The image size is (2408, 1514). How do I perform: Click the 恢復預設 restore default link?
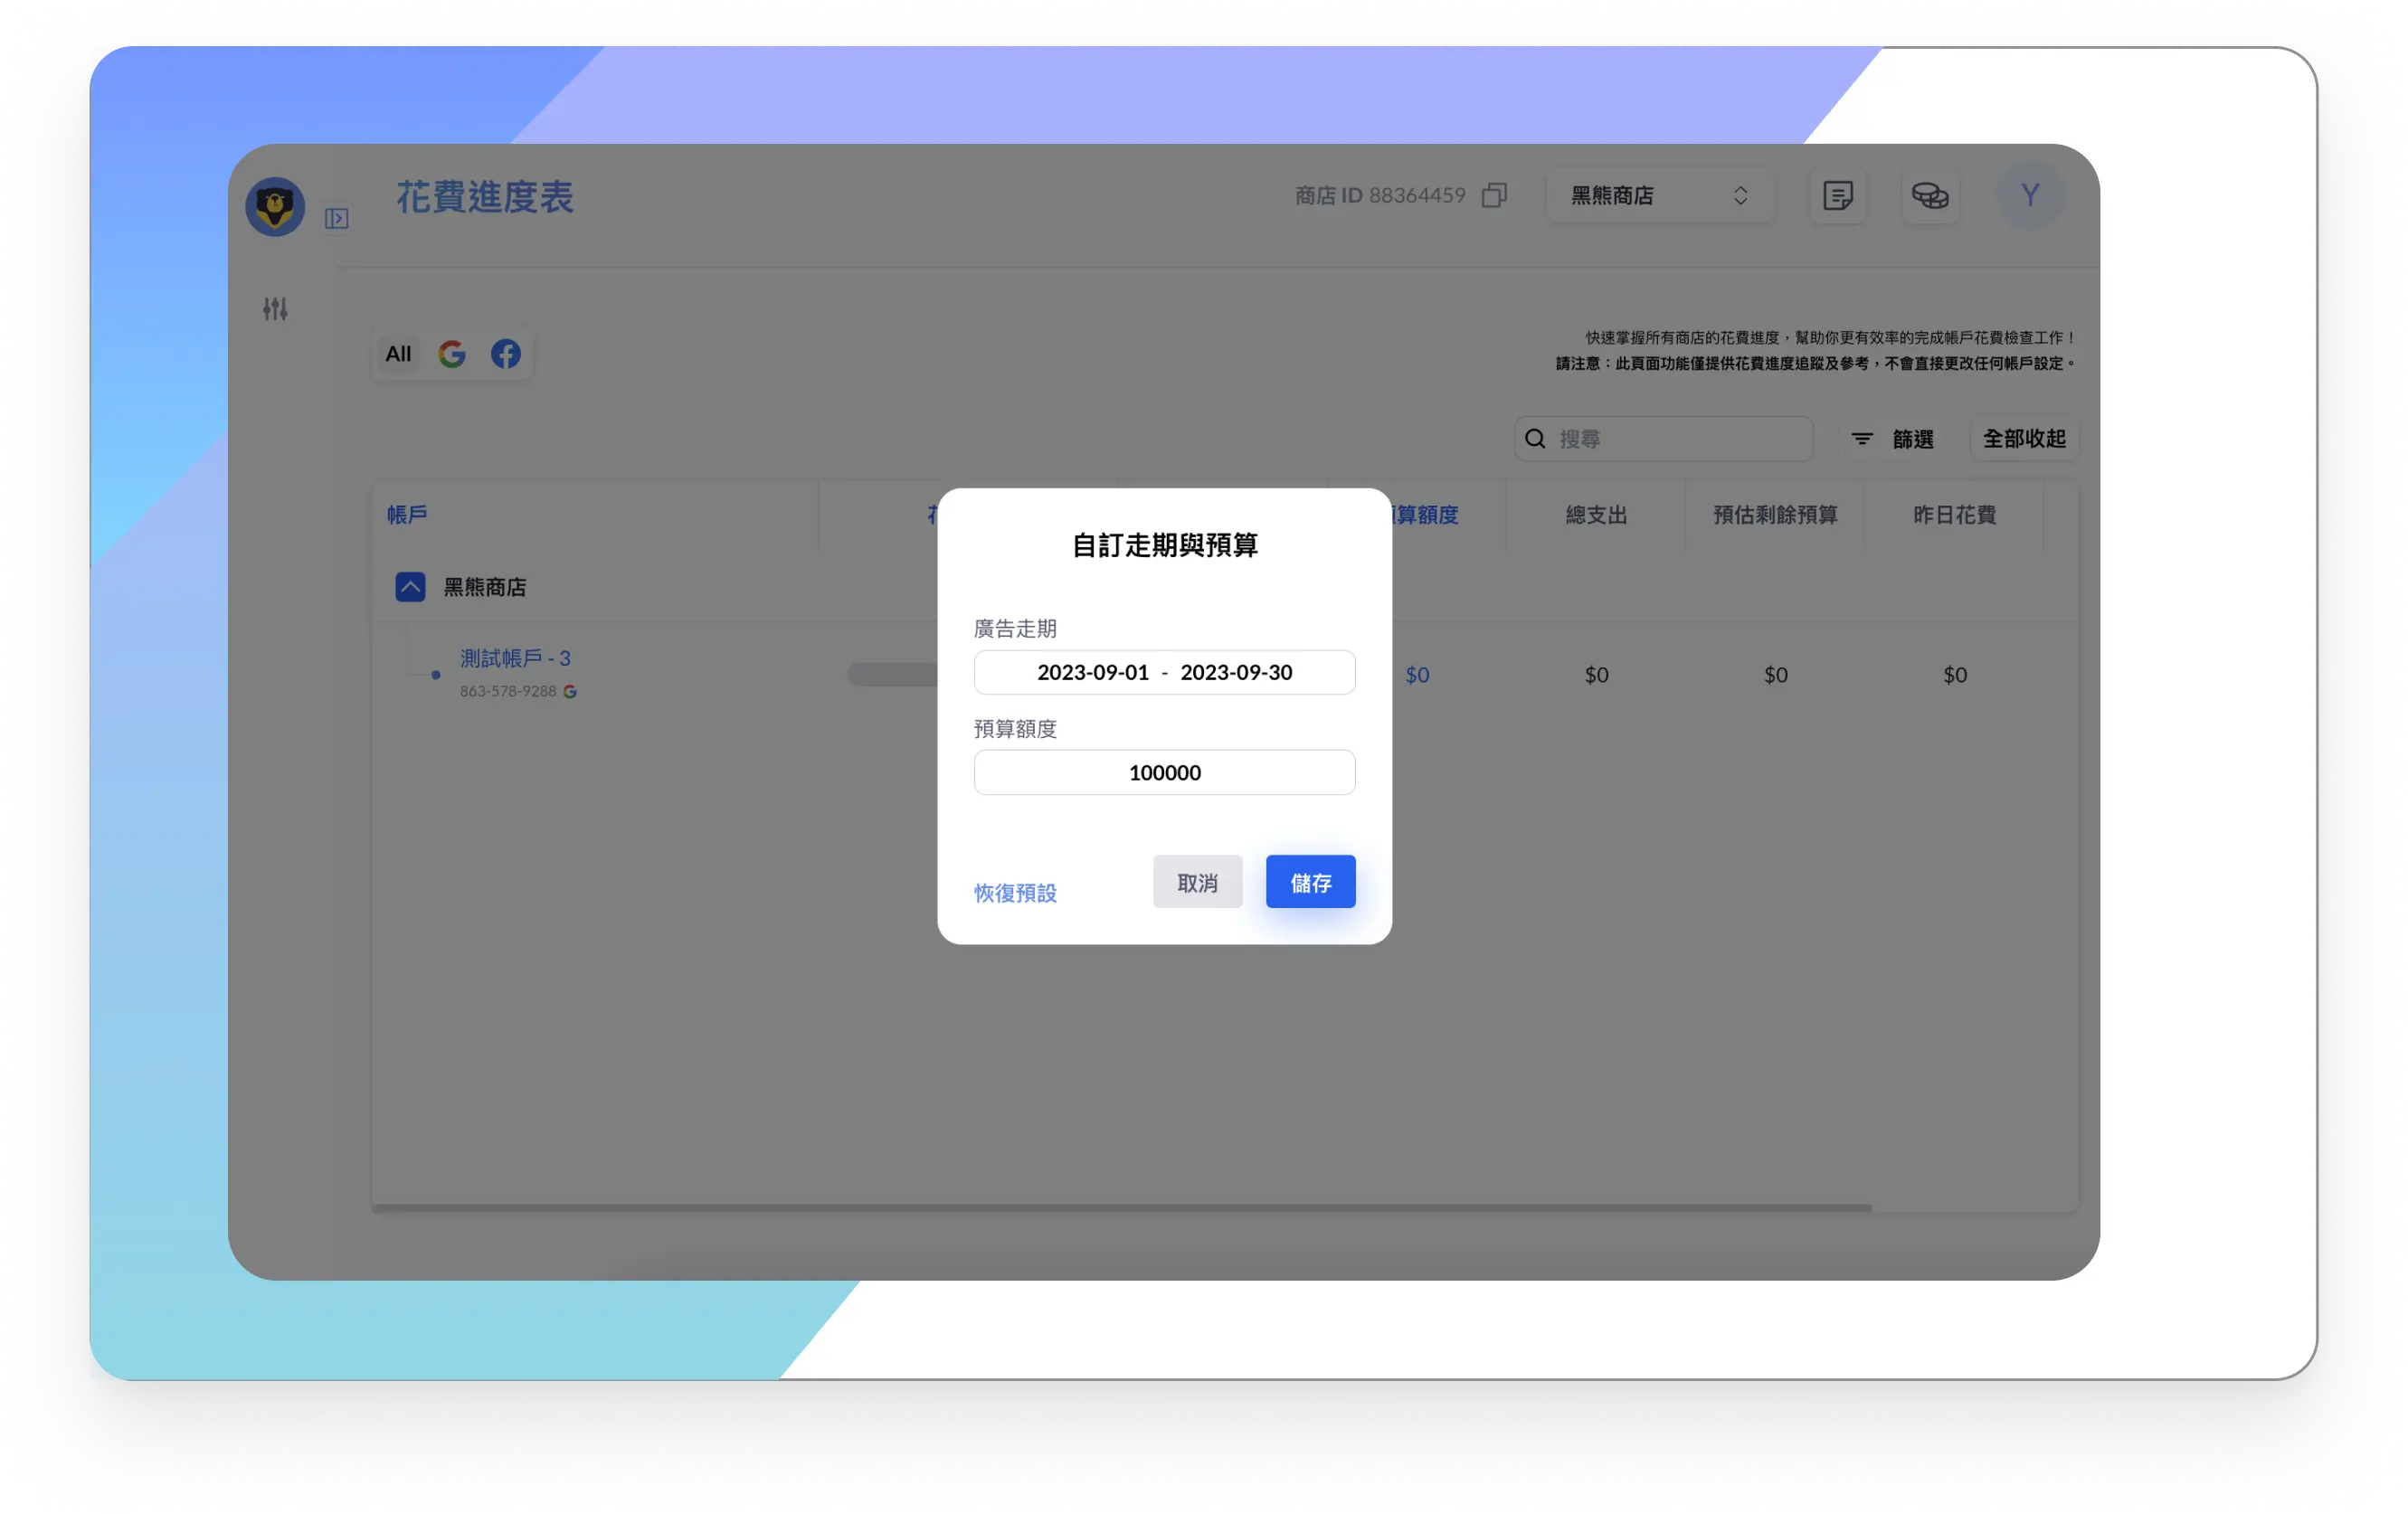point(1015,893)
